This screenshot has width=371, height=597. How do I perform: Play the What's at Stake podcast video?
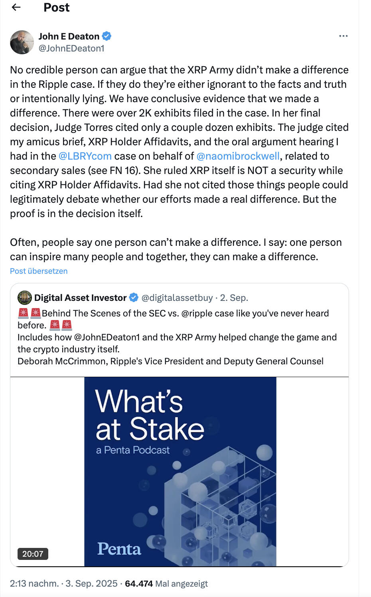pos(180,471)
